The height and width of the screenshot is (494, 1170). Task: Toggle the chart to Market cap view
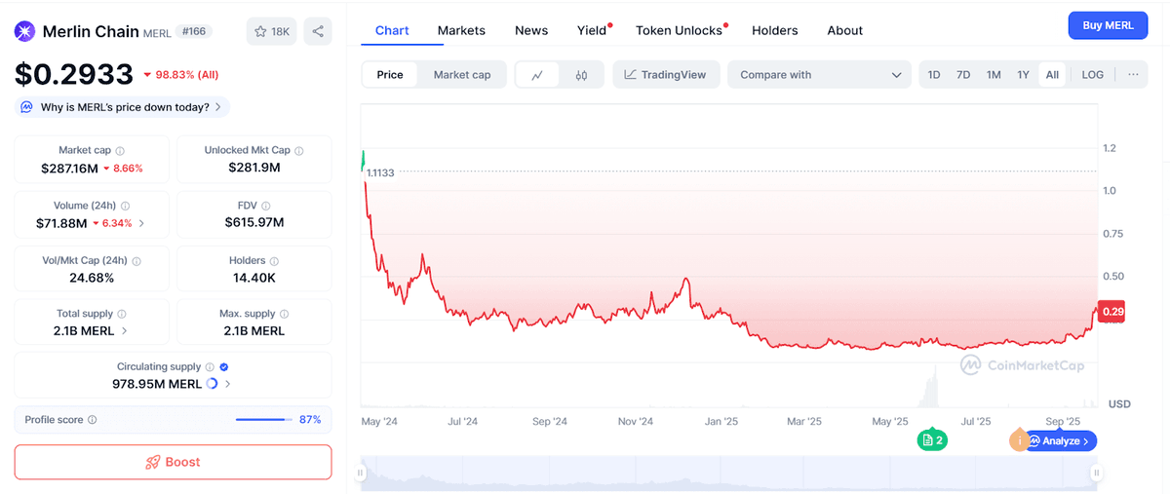pyautogui.click(x=462, y=75)
